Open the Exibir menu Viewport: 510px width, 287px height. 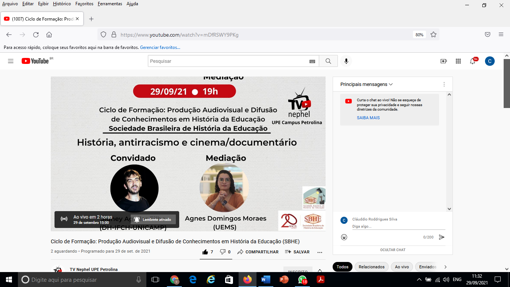click(x=43, y=4)
